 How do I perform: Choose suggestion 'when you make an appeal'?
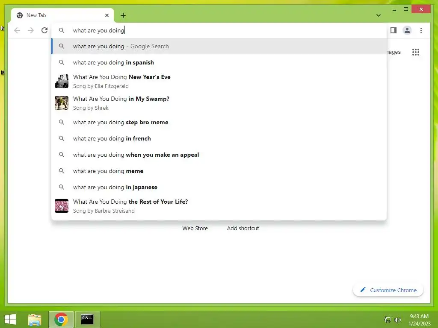pyautogui.click(x=219, y=155)
